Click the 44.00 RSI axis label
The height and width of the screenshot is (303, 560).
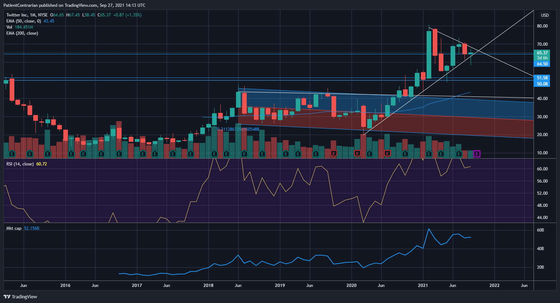click(542, 218)
